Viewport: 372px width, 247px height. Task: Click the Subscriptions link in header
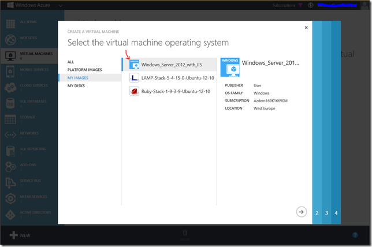click(284, 5)
